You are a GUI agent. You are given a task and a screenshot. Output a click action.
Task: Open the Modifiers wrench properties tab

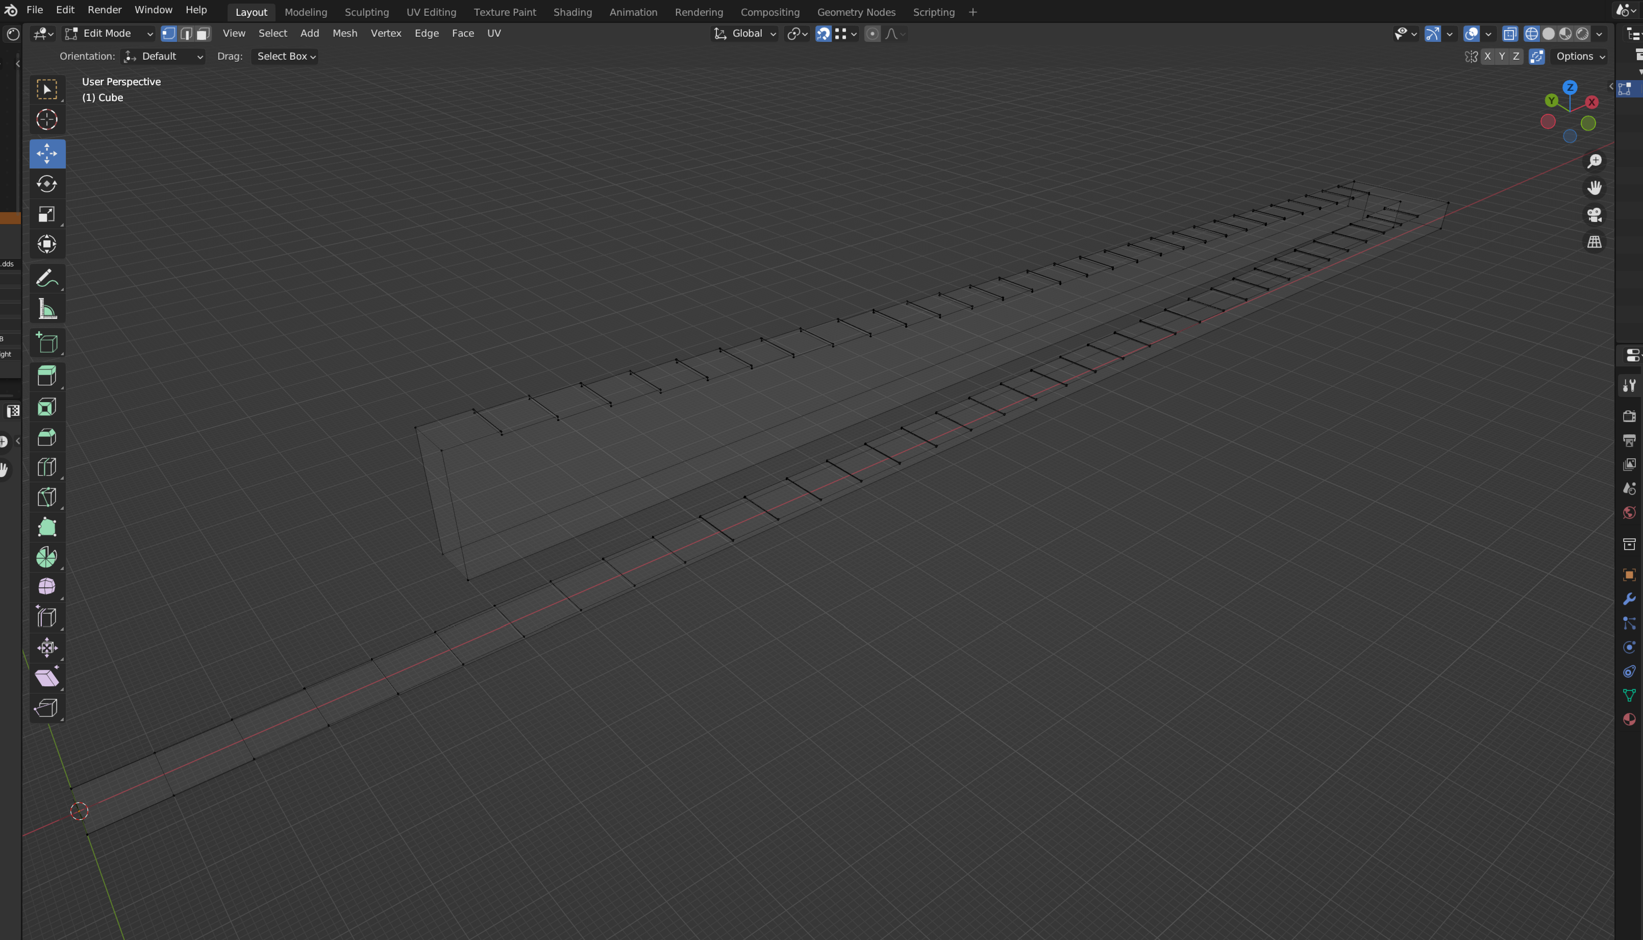1629,599
